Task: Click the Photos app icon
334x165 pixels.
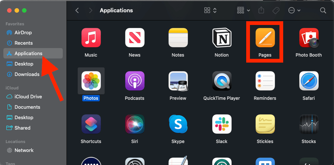Action: [91, 81]
